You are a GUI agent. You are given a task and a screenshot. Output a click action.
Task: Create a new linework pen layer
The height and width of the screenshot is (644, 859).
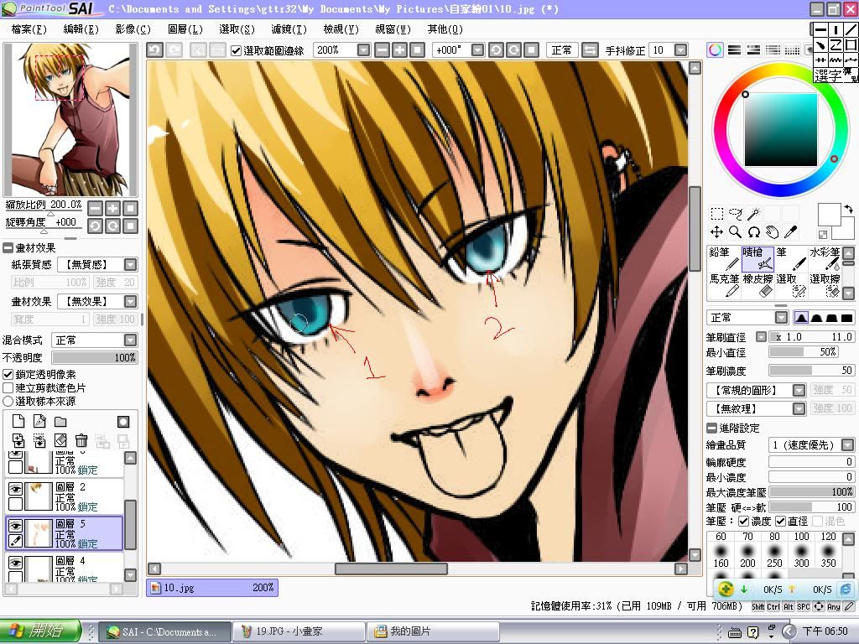(x=39, y=421)
